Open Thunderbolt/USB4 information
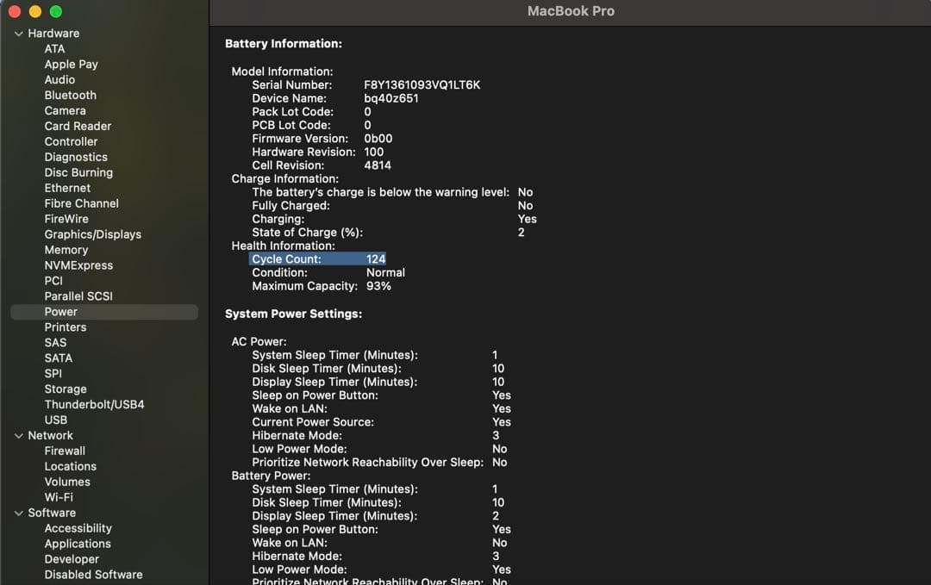 [x=94, y=404]
